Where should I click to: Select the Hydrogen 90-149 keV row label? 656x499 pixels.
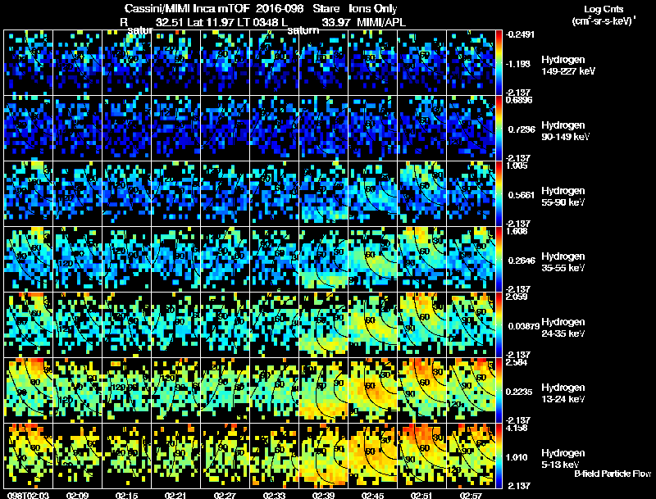565,131
